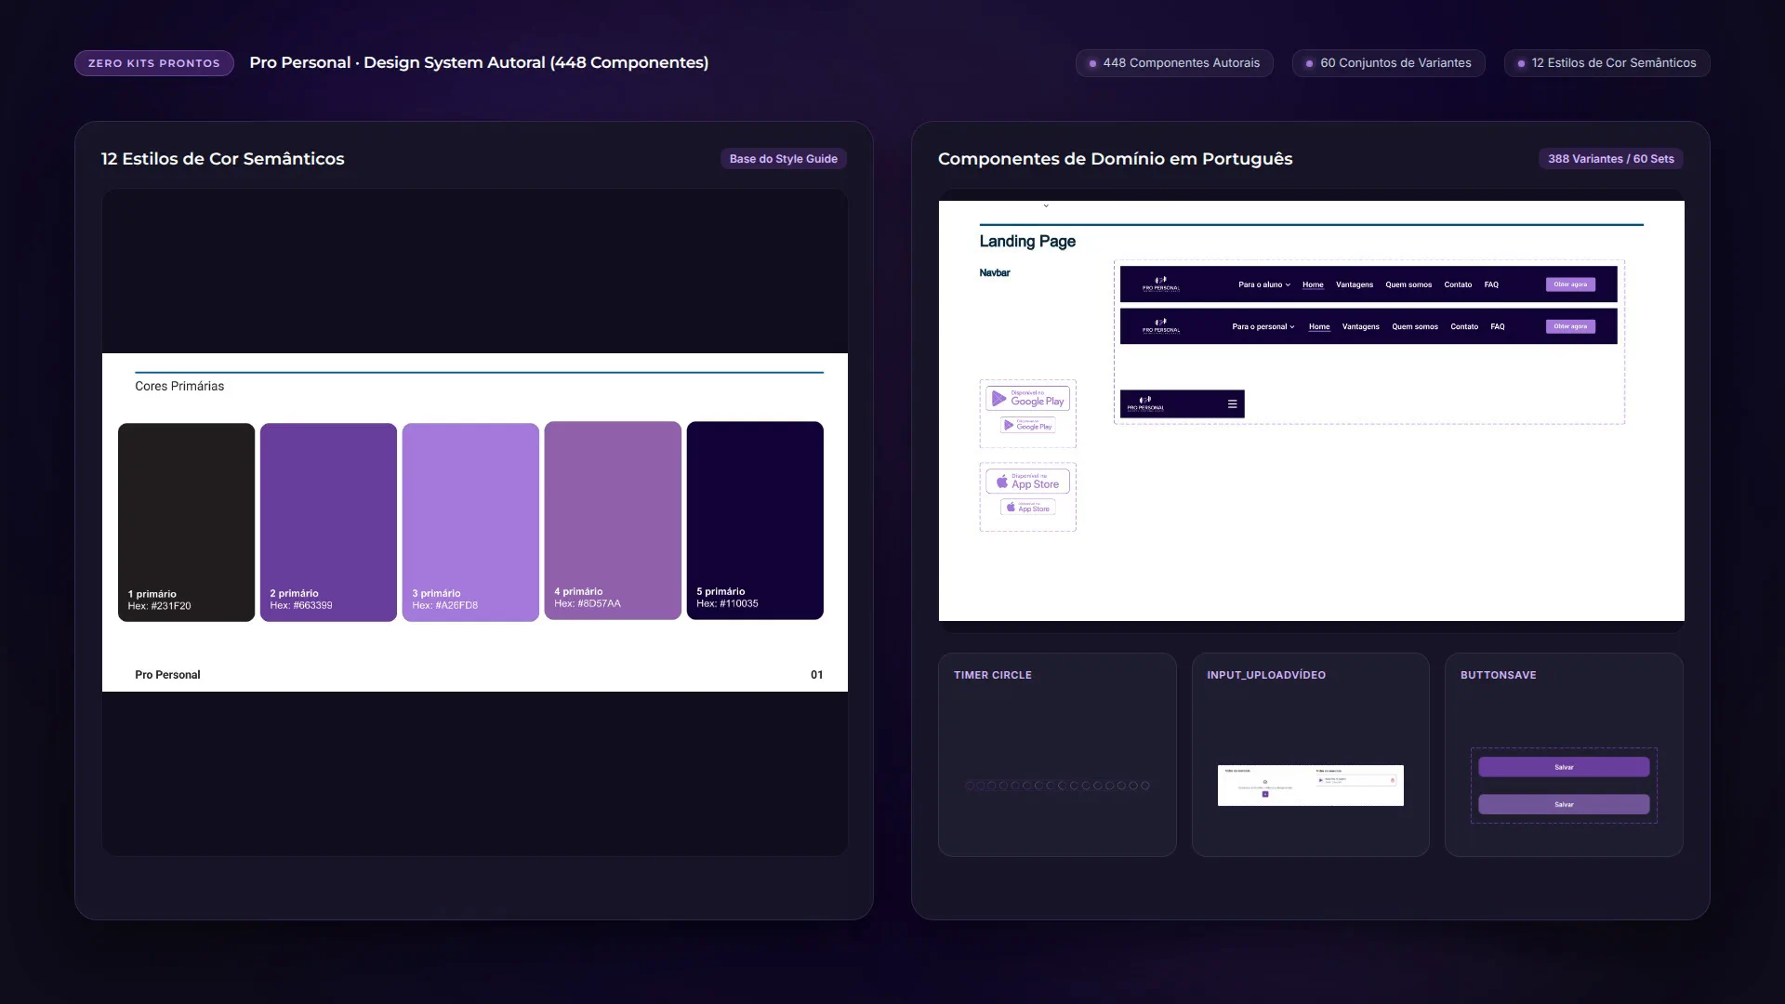
Task: Click the play icon in the uploaded video row
Action: (x=1321, y=780)
